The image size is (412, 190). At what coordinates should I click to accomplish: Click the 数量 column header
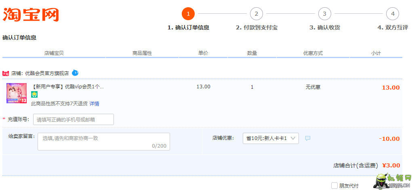point(252,53)
